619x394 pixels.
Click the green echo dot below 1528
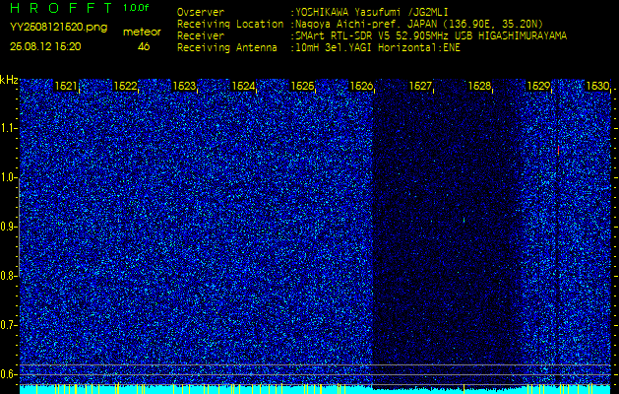(464, 220)
